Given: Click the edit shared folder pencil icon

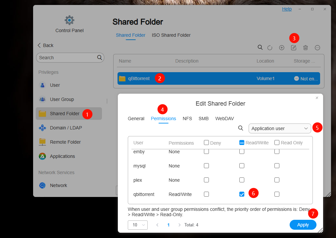Looking at the screenshot, I should pos(294,48).
